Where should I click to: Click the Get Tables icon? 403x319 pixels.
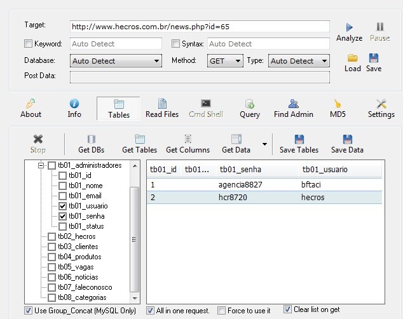(x=140, y=139)
